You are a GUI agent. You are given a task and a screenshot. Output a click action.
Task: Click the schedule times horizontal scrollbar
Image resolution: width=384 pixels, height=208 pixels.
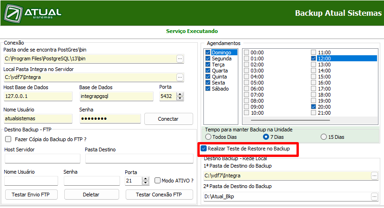pyautogui.click(x=290, y=120)
